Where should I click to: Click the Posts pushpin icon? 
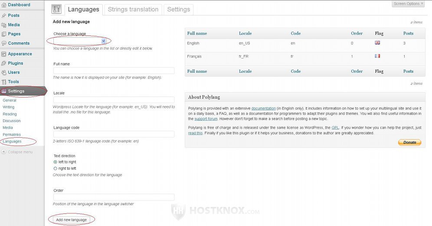(3, 16)
